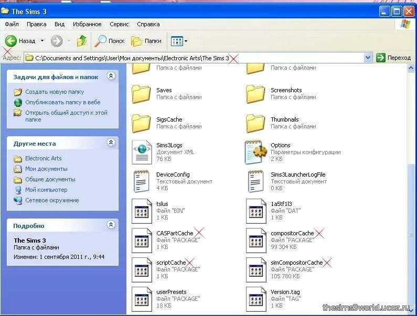Viewport: 417px width, 316px height.
Task: Click the Views mode icon
Action: (x=177, y=41)
